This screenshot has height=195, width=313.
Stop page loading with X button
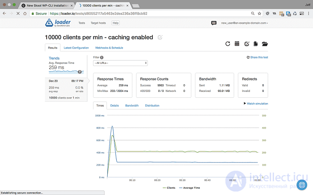(x=18, y=13)
